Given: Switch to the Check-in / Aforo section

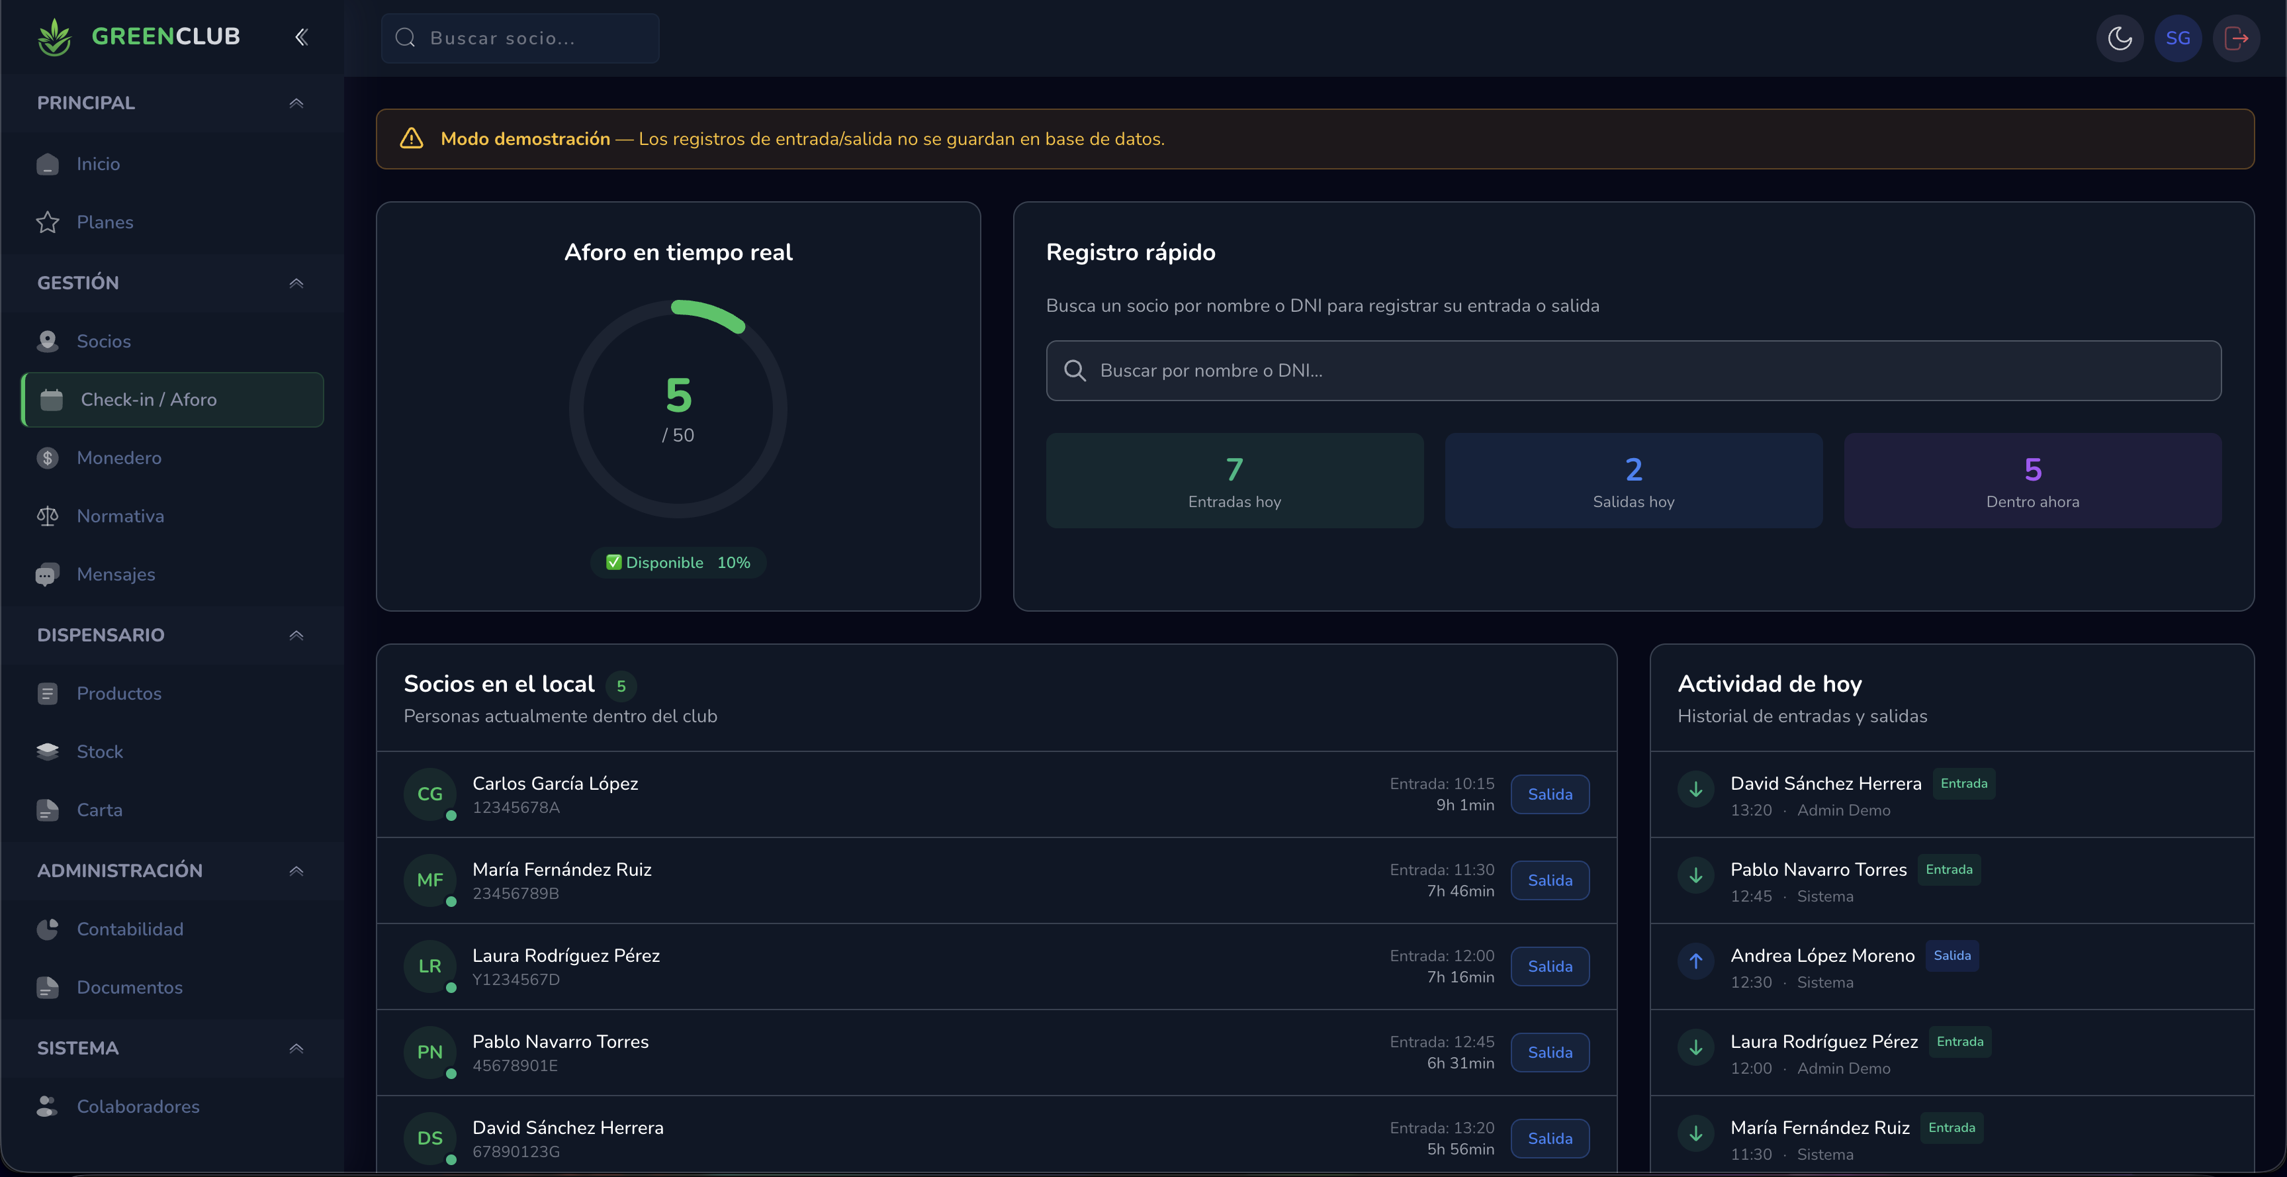Looking at the screenshot, I should pyautogui.click(x=148, y=400).
